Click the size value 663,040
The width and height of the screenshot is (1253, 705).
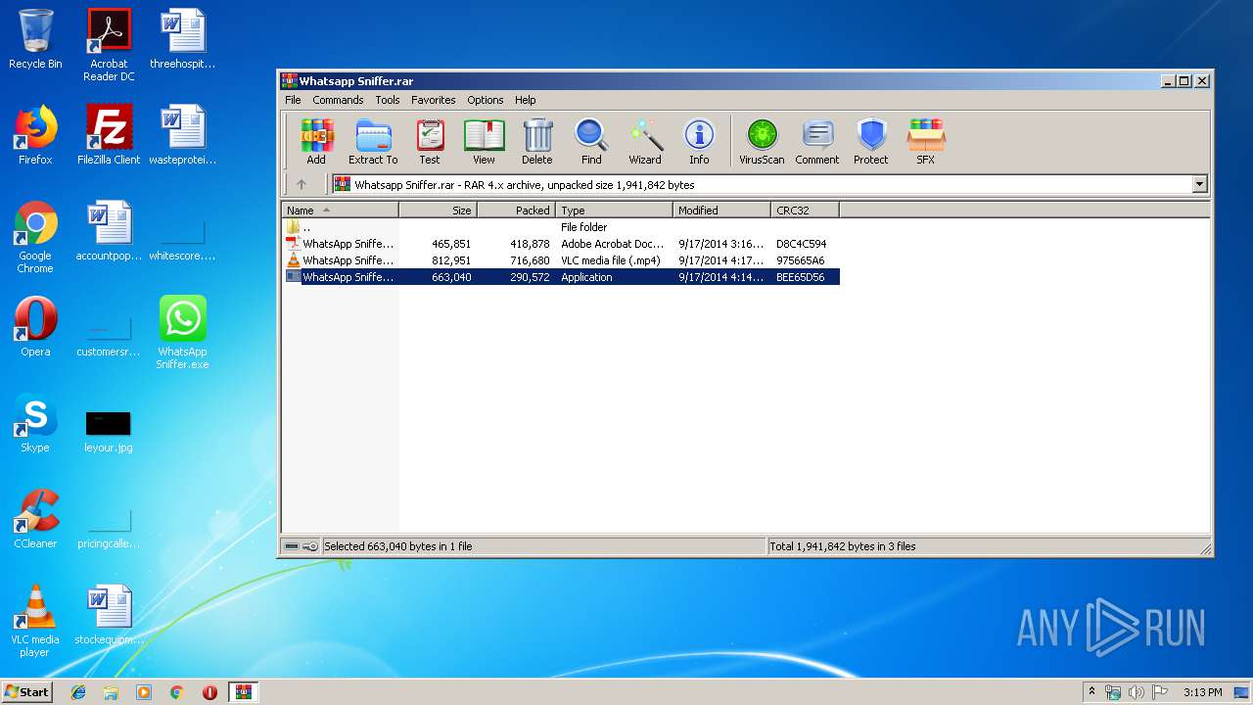(x=451, y=277)
